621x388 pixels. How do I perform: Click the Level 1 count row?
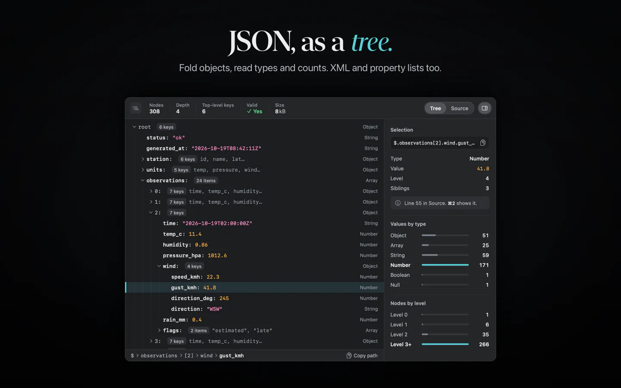(x=440, y=325)
